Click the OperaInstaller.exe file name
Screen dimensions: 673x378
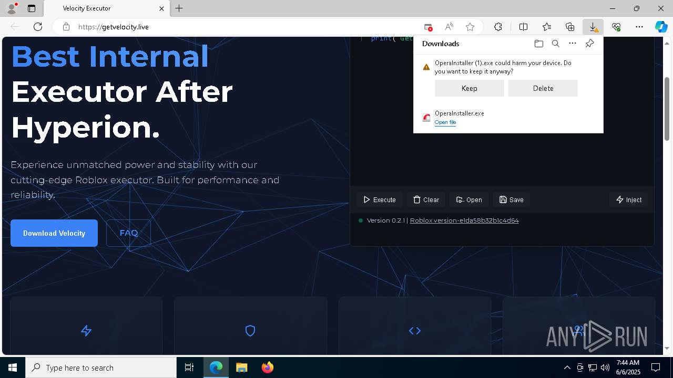coord(460,113)
